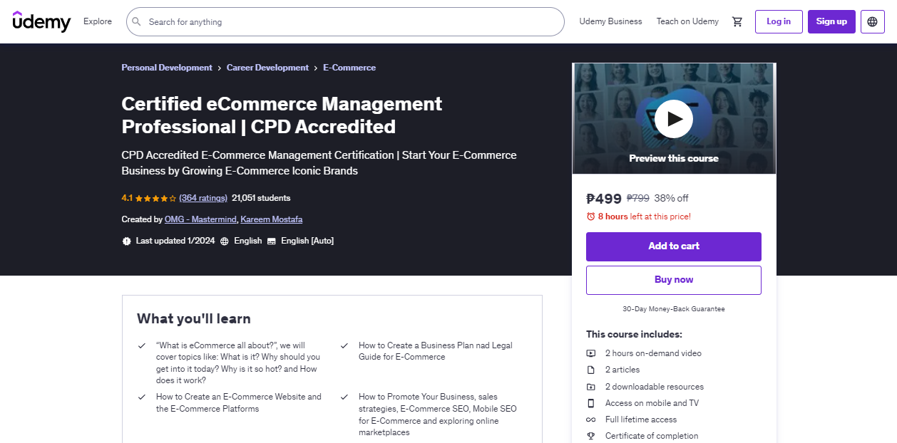Image resolution: width=897 pixels, height=443 pixels.
Task: Open the shopping cart icon
Action: 737,21
